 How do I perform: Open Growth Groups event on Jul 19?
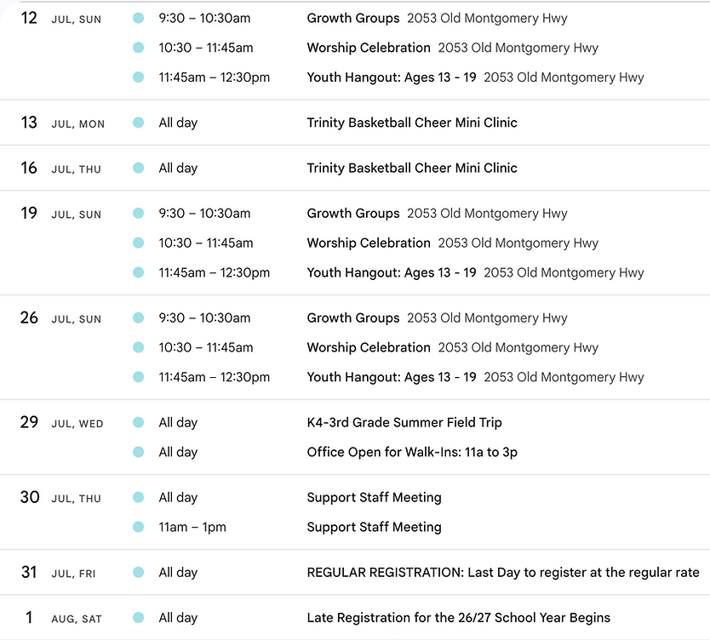point(353,213)
